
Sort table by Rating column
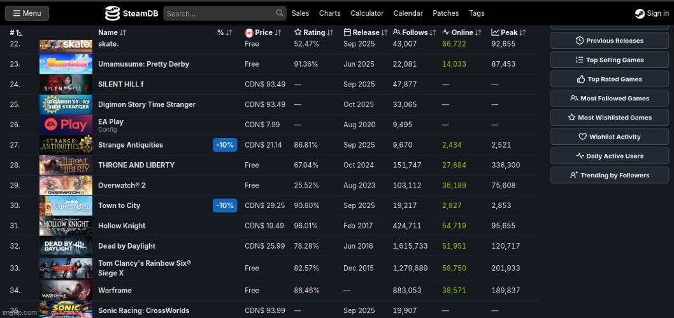(314, 32)
